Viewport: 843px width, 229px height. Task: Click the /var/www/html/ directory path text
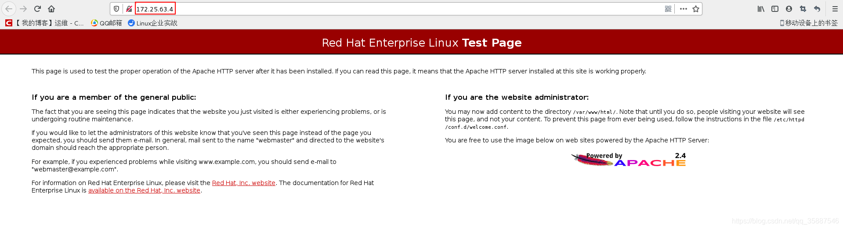(594, 112)
